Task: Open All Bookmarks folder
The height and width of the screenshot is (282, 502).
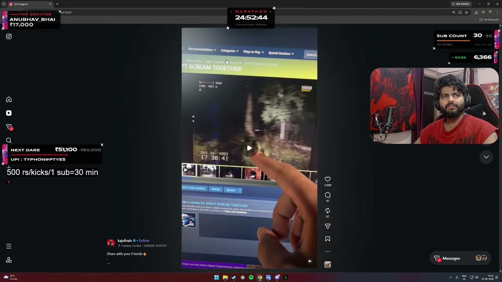Action: tap(489, 20)
